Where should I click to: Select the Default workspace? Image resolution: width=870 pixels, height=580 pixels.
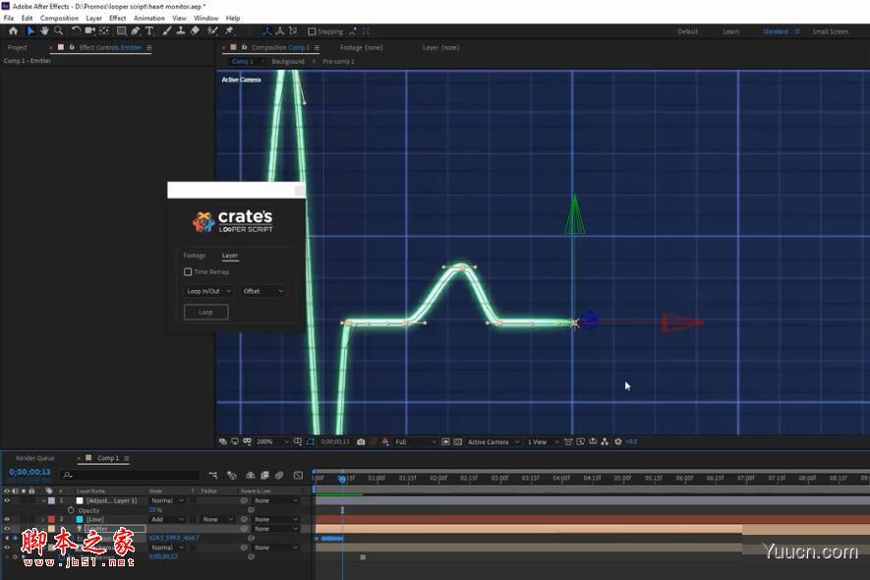[x=687, y=31]
